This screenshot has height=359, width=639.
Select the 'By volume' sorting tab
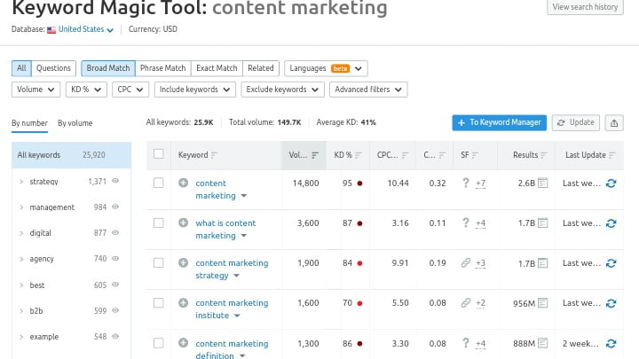pyautogui.click(x=75, y=123)
